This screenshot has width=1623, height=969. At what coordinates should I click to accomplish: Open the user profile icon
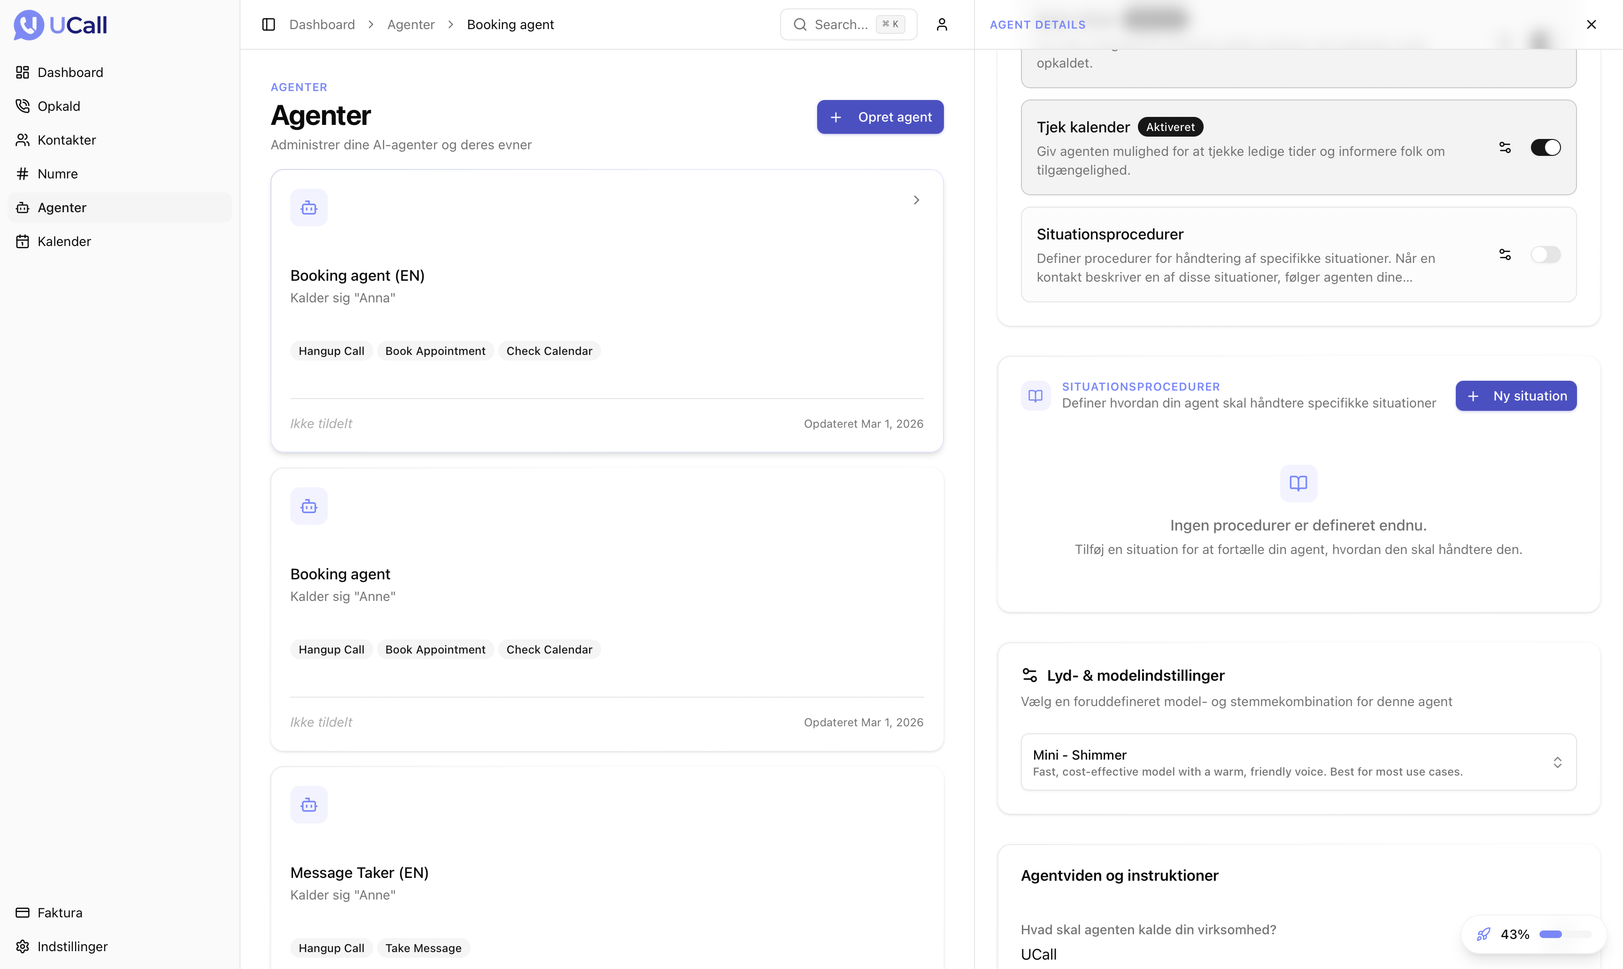[x=942, y=25]
